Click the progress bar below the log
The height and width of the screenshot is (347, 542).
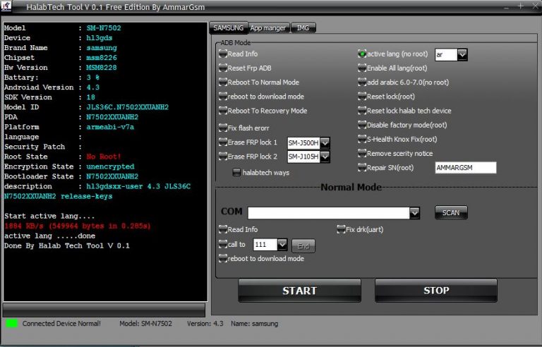tap(104, 310)
